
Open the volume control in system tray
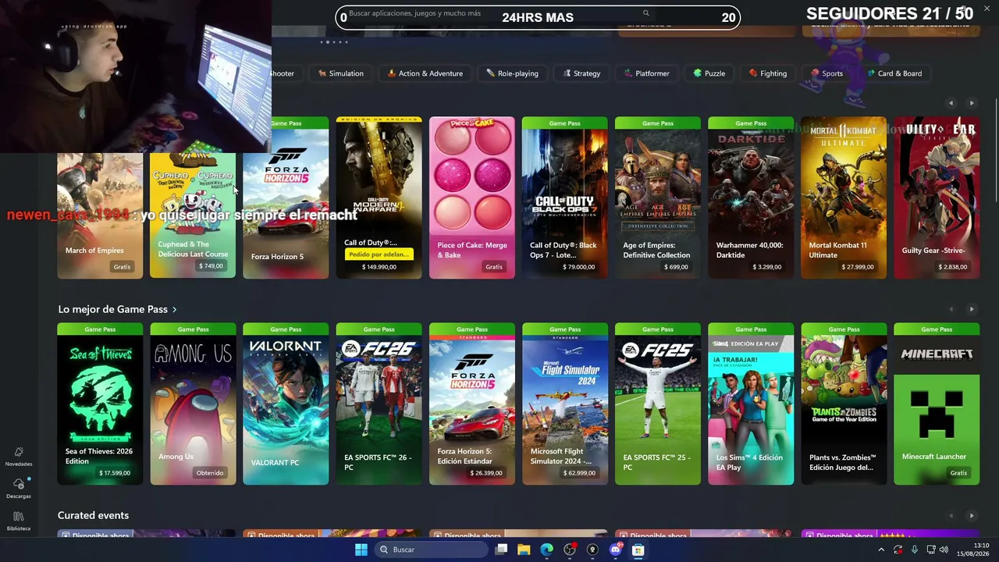pyautogui.click(x=943, y=550)
